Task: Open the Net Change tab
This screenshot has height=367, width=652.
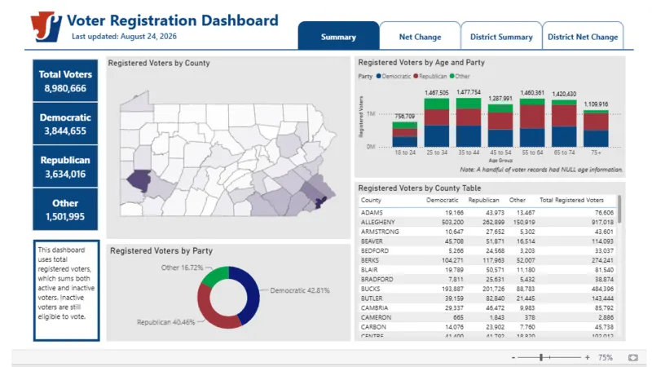Action: (x=420, y=36)
